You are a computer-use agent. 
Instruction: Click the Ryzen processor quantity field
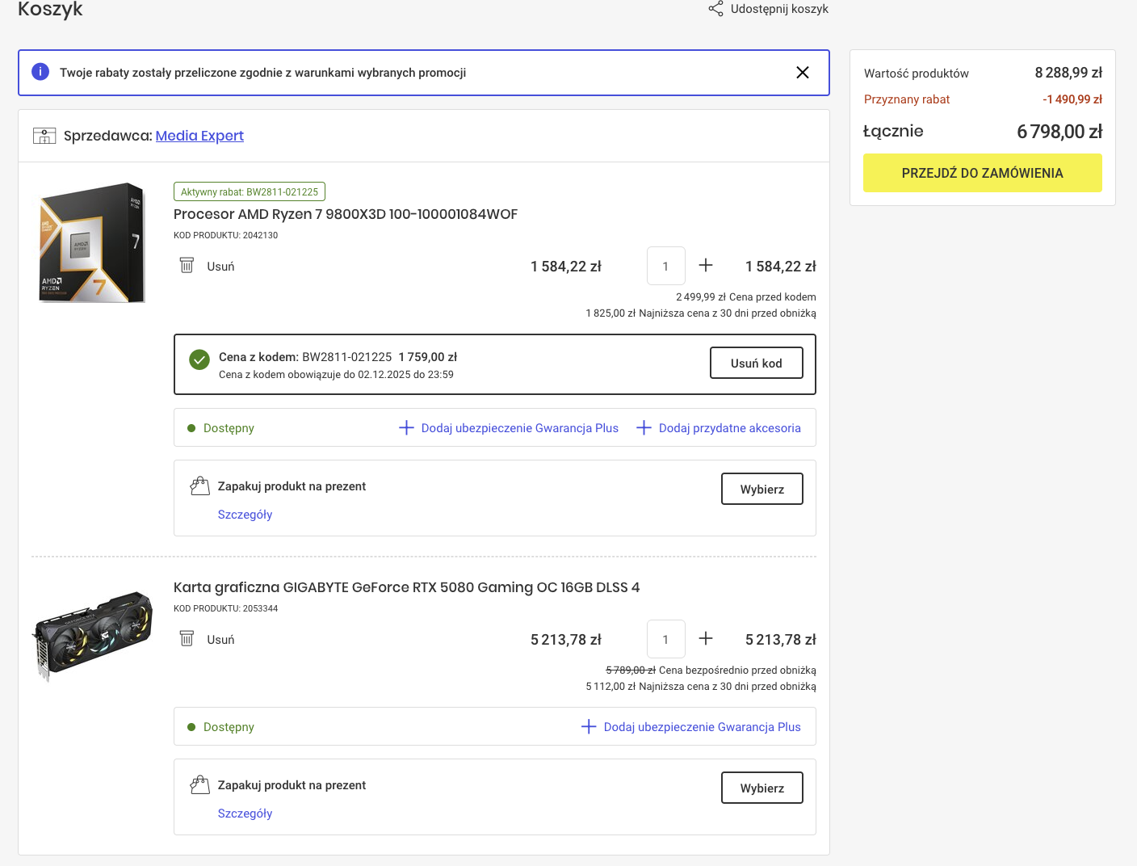tap(665, 266)
